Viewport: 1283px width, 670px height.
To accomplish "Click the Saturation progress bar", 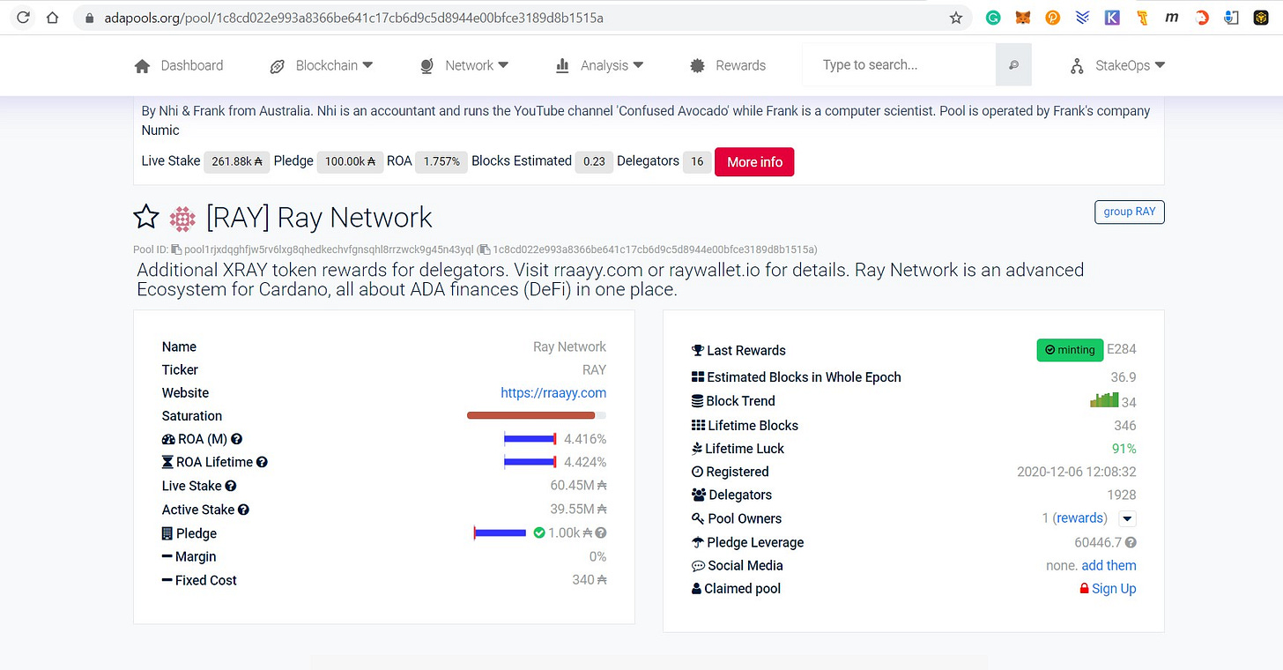I will [x=537, y=415].
